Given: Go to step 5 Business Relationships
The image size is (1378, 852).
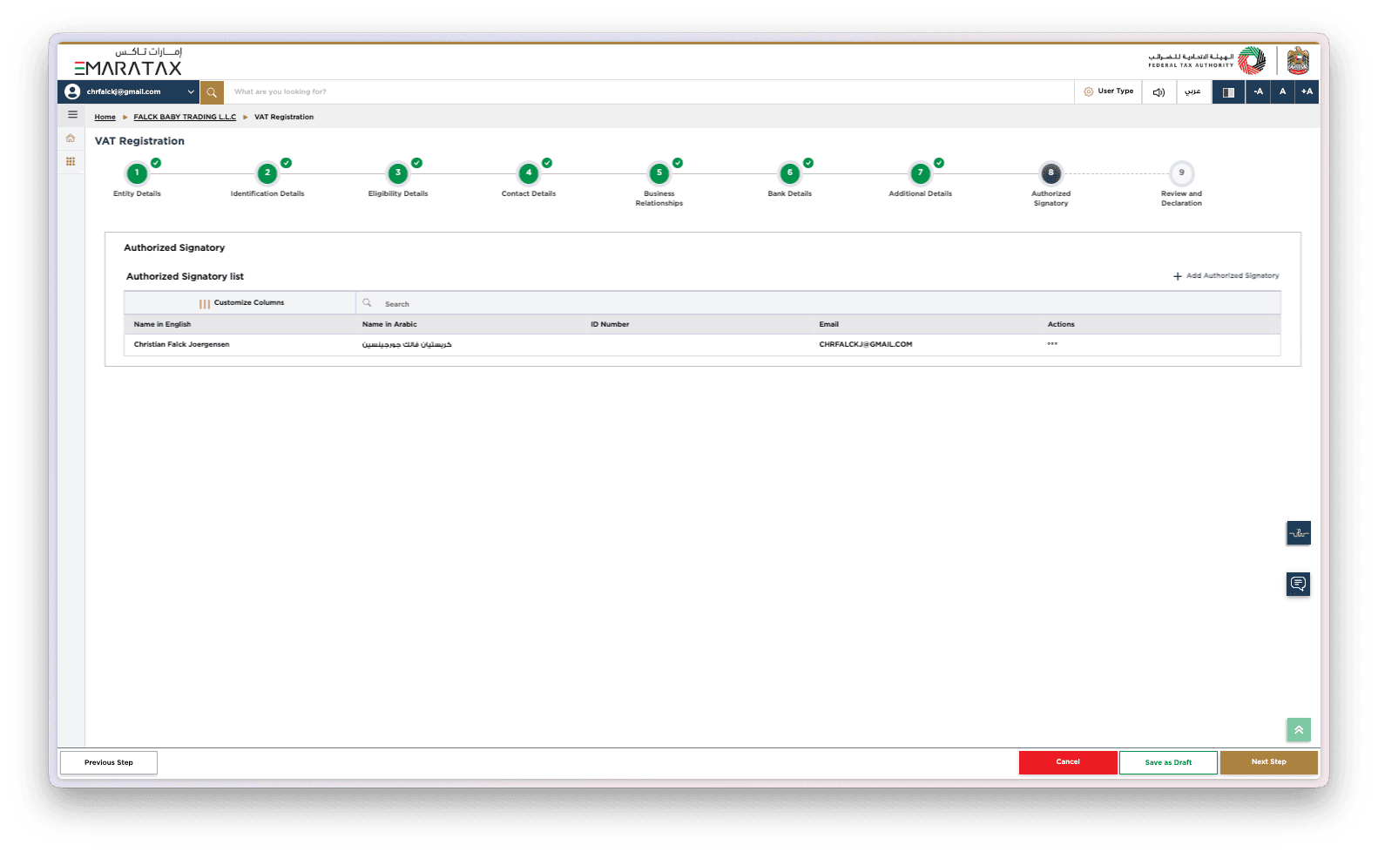Looking at the screenshot, I should (659, 172).
